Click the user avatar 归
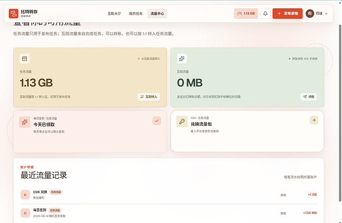342x223 pixels. click(x=310, y=13)
